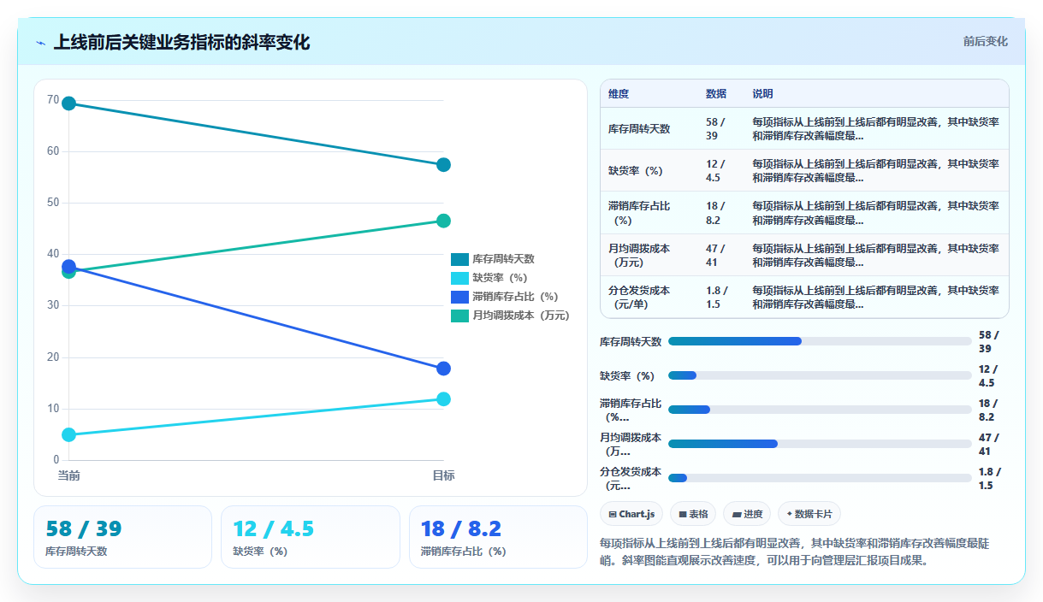
Task: Click the 滞销库存占比 progress bar
Action: point(820,410)
